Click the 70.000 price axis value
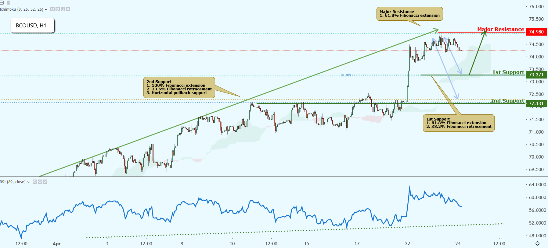 click(536, 157)
